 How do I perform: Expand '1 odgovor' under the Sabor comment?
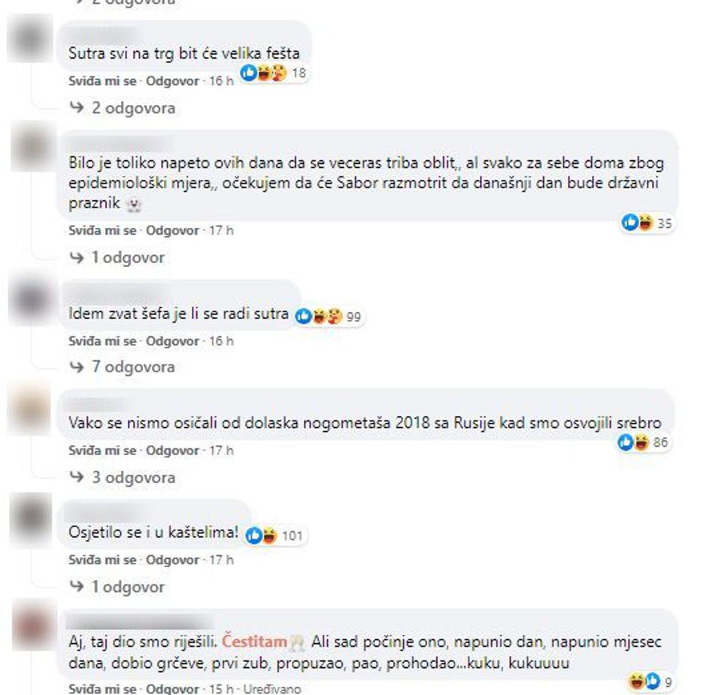[117, 257]
